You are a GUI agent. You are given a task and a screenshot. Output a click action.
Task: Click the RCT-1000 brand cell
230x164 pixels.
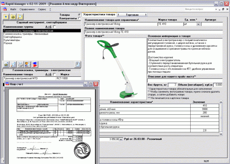pyautogui.click(x=69, y=78)
